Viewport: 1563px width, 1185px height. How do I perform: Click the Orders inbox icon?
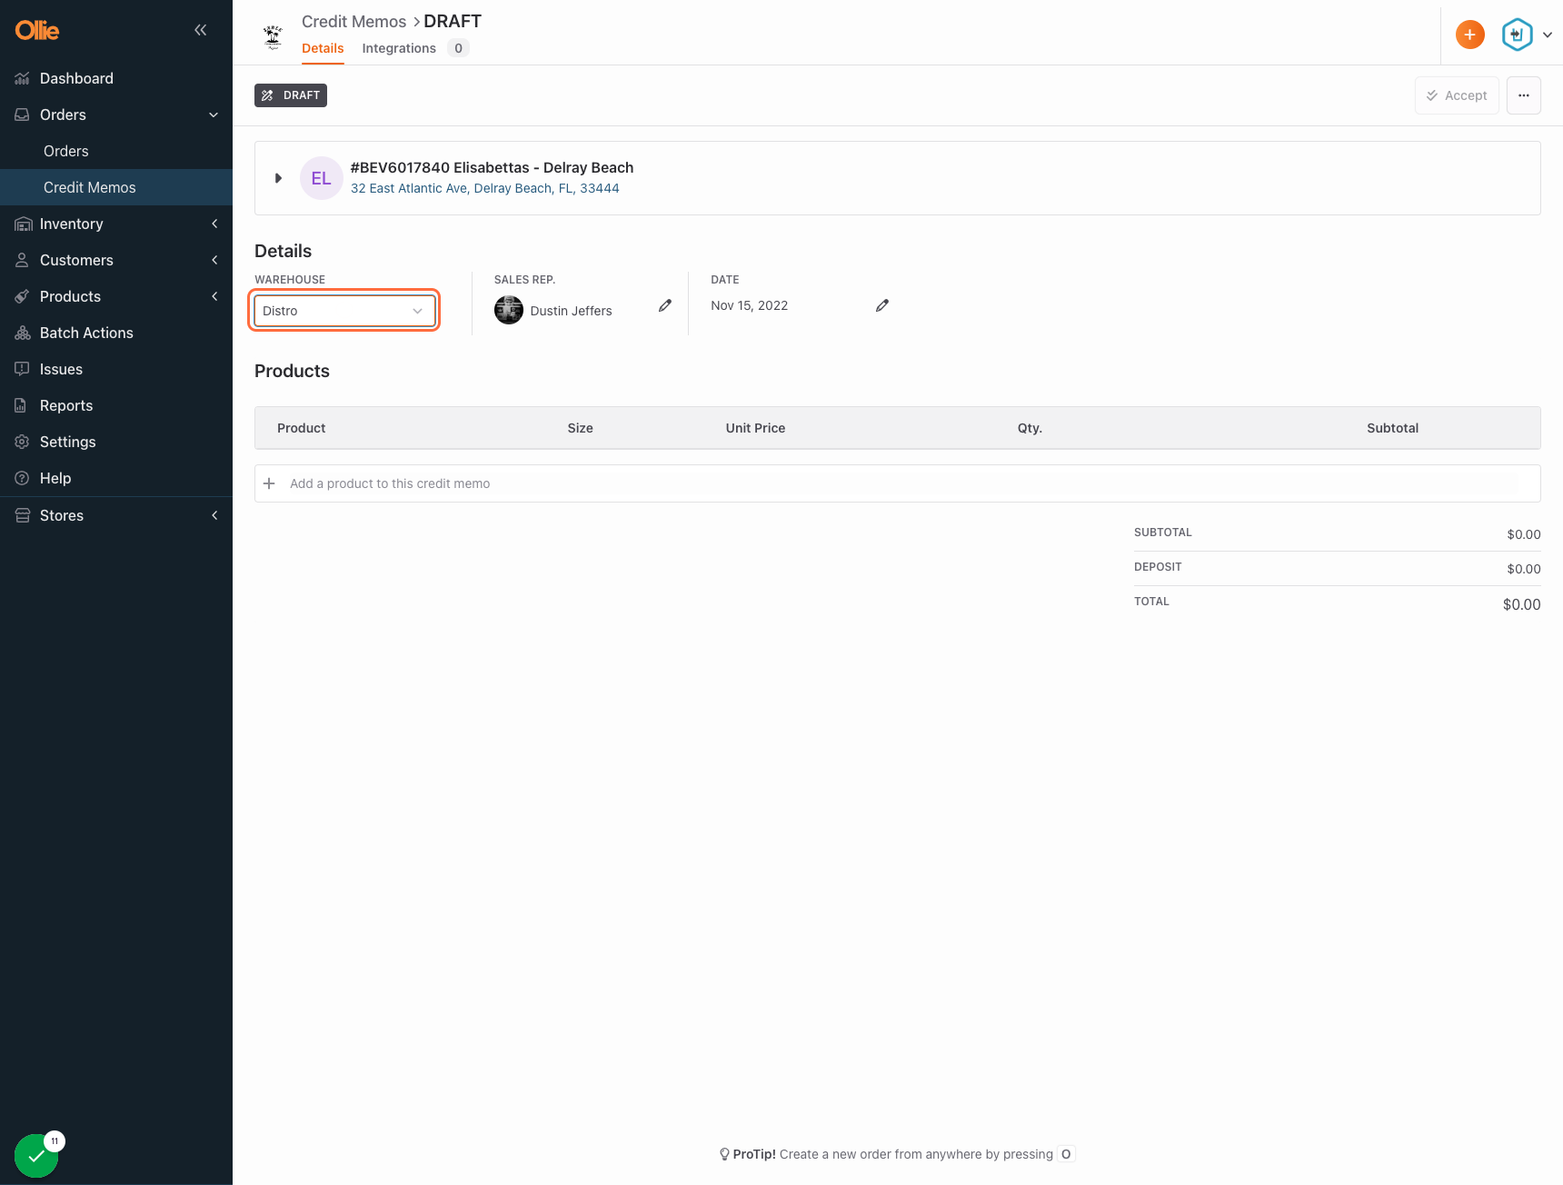coord(23,115)
